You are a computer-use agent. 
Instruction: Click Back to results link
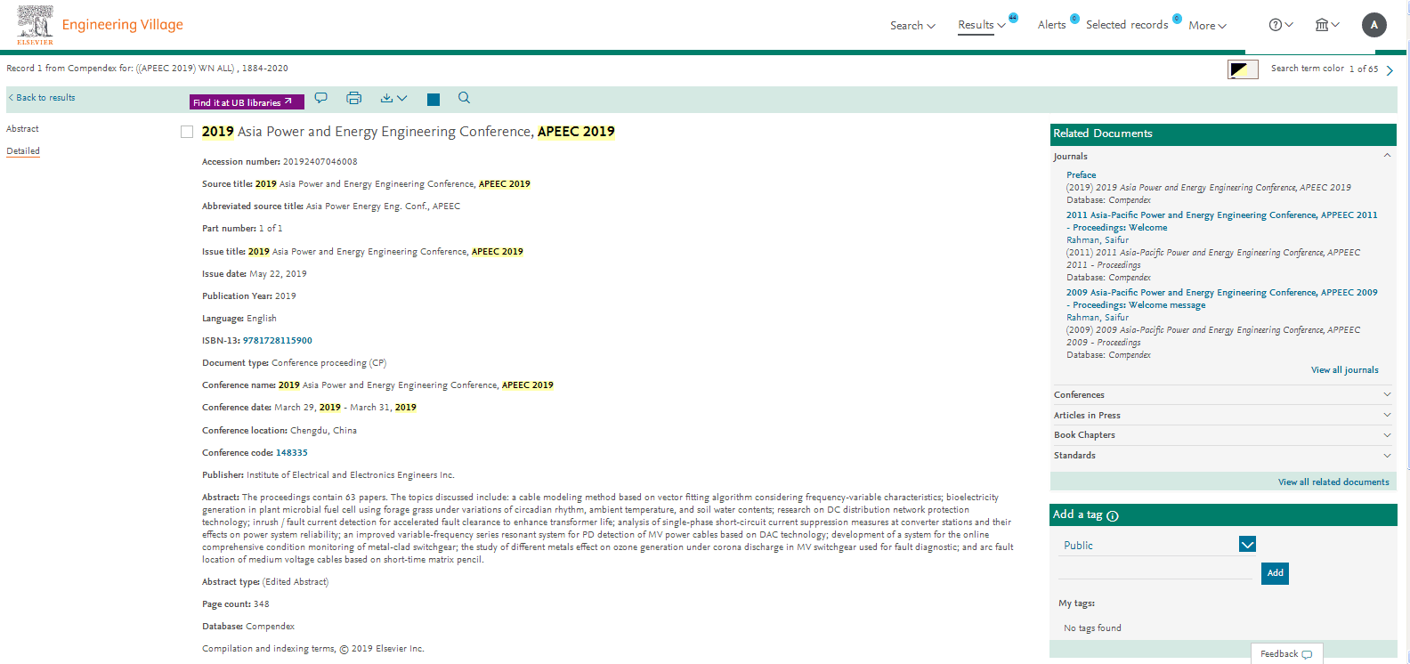42,98
